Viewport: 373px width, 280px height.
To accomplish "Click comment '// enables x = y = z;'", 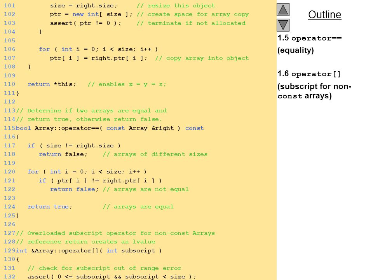I will 127,84.
